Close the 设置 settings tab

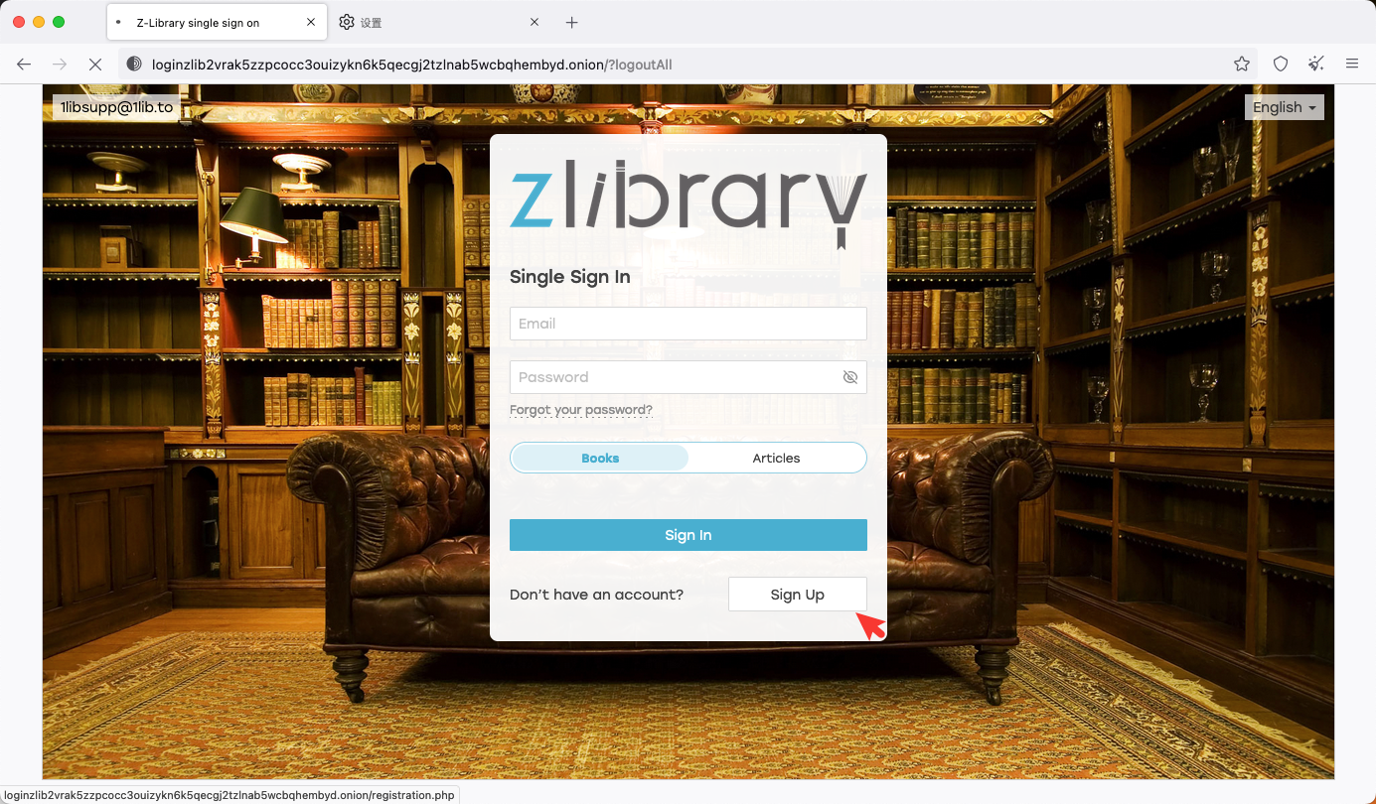[x=535, y=22]
